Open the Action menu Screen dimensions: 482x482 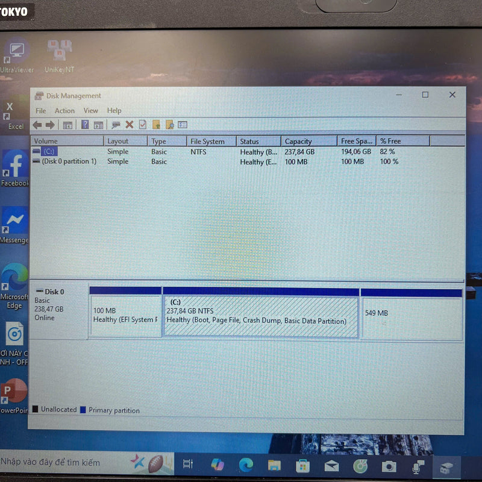[64, 110]
